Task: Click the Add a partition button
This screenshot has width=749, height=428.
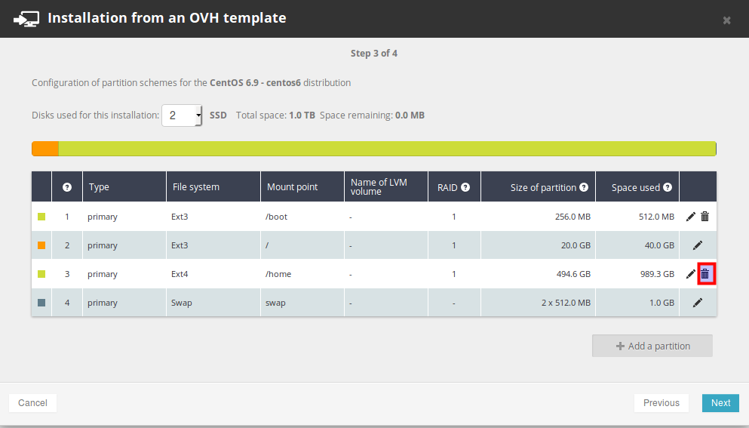Action: (652, 346)
